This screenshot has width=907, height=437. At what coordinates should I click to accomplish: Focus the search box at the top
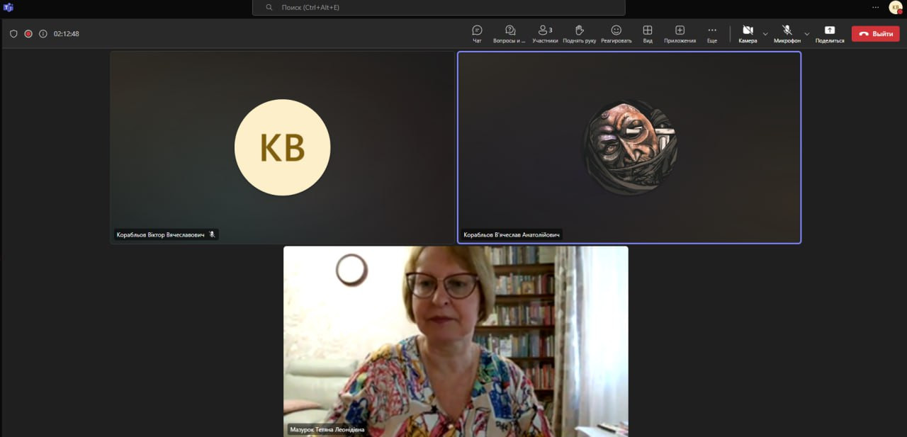[439, 7]
